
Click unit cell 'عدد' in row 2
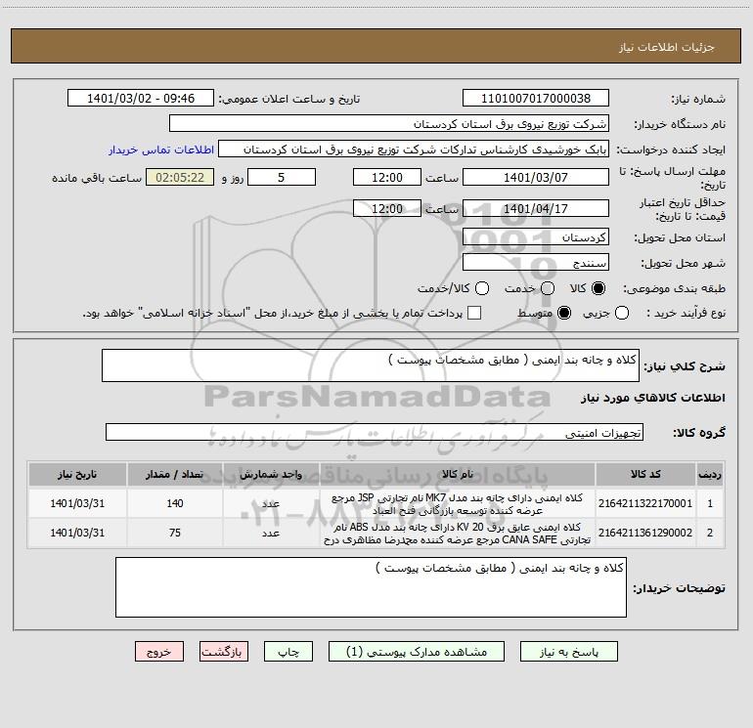pyautogui.click(x=271, y=533)
